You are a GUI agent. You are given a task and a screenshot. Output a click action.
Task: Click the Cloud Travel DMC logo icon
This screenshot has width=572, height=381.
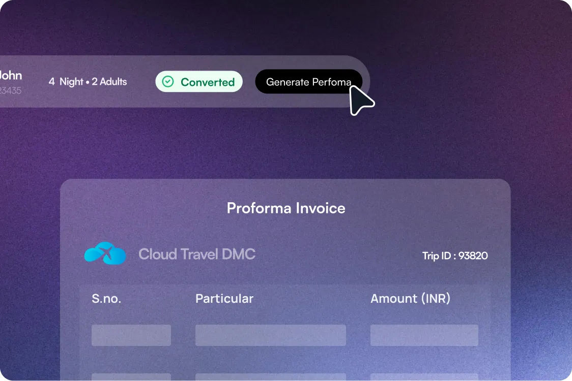point(105,253)
